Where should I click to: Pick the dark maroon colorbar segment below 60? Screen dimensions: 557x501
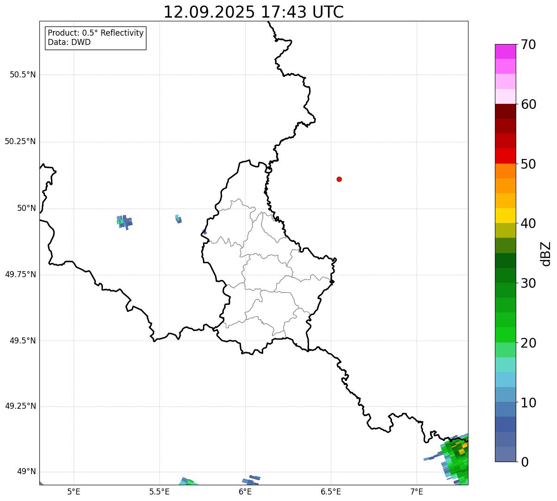click(505, 111)
